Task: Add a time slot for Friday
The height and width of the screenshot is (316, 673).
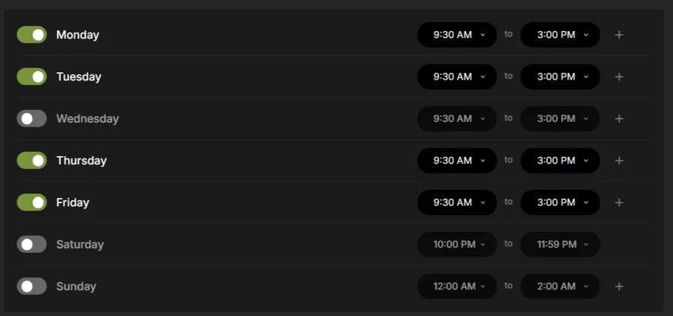Action: (619, 202)
